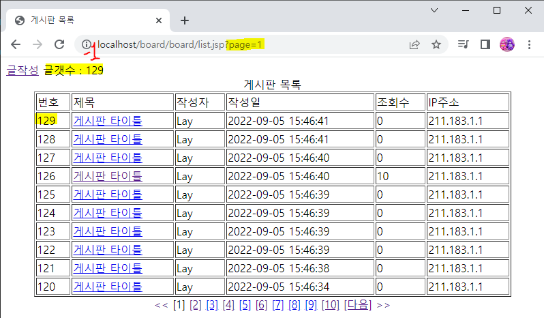Open the Chrome profile avatar
This screenshot has height=318, width=544.
507,44
